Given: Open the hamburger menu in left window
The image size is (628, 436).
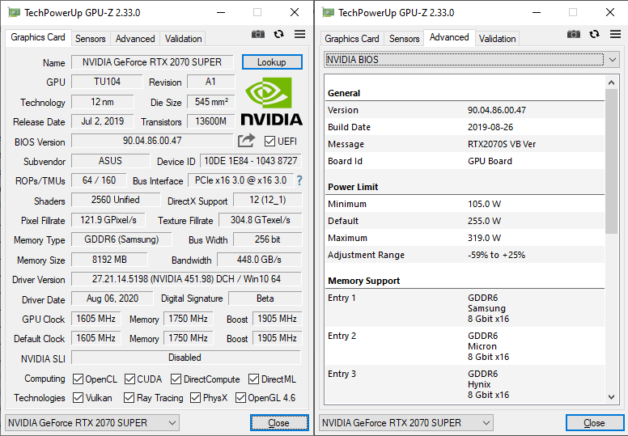Looking at the screenshot, I should (x=299, y=35).
